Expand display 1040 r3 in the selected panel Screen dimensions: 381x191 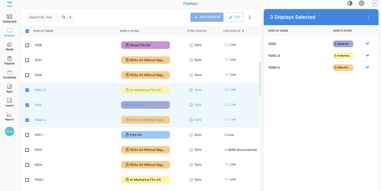(x=367, y=55)
